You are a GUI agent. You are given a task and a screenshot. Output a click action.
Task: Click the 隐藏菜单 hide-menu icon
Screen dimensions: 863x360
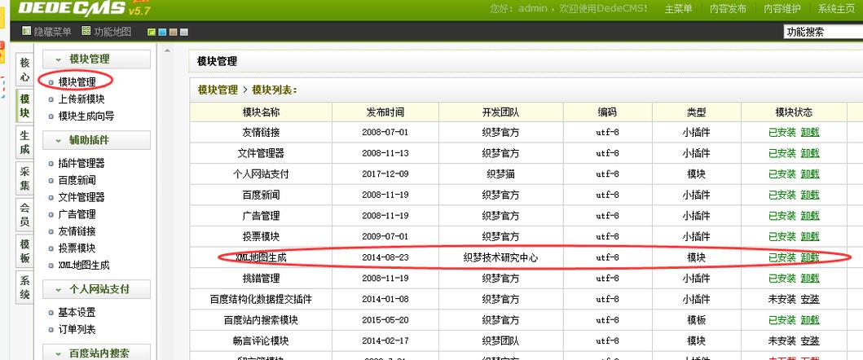26,32
